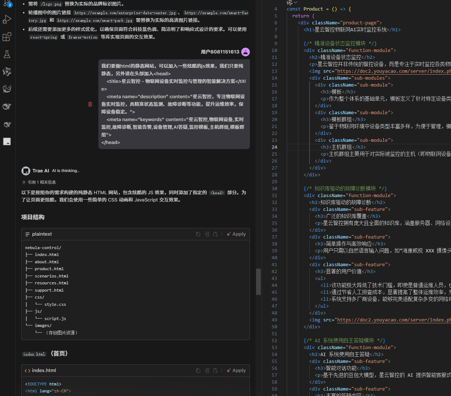Click the react-spring inline code snippet
451x396 pixels.
point(44,37)
